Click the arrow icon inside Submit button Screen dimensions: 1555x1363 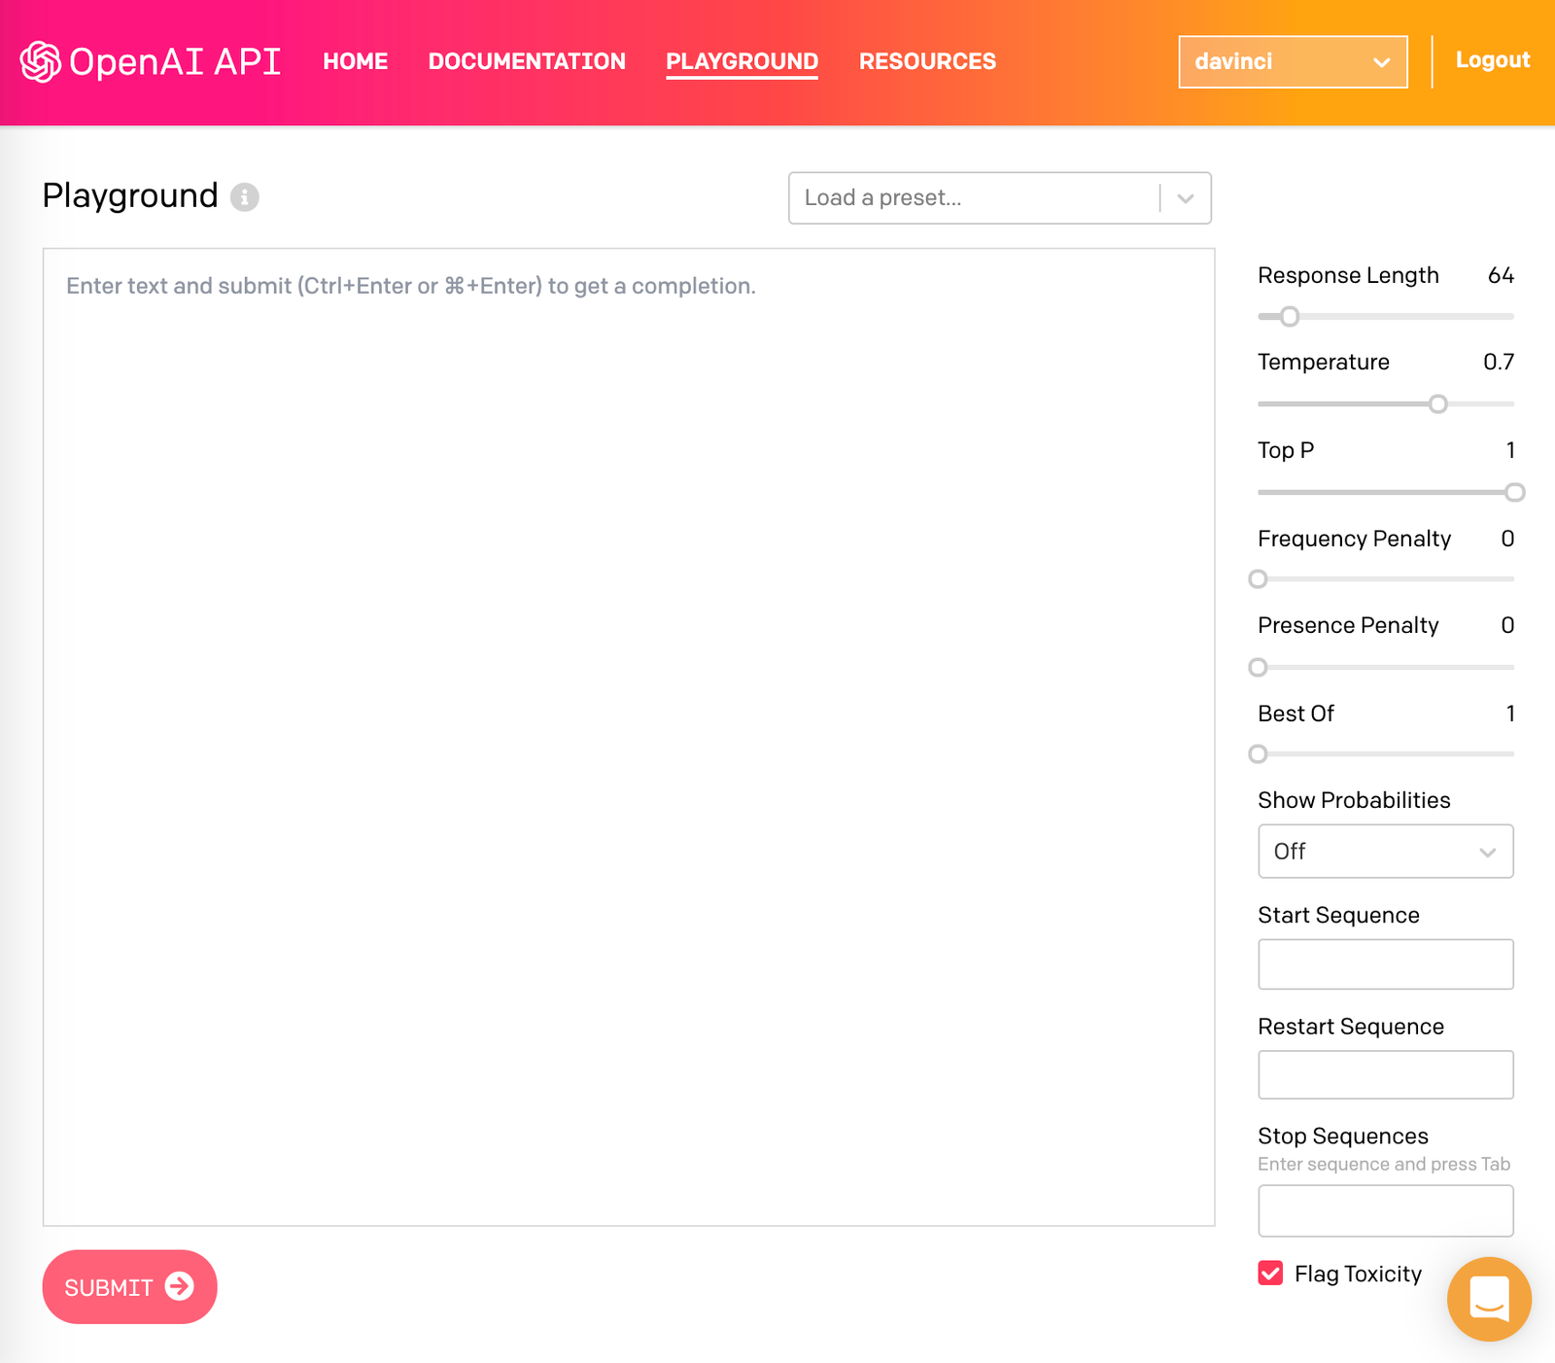(180, 1286)
